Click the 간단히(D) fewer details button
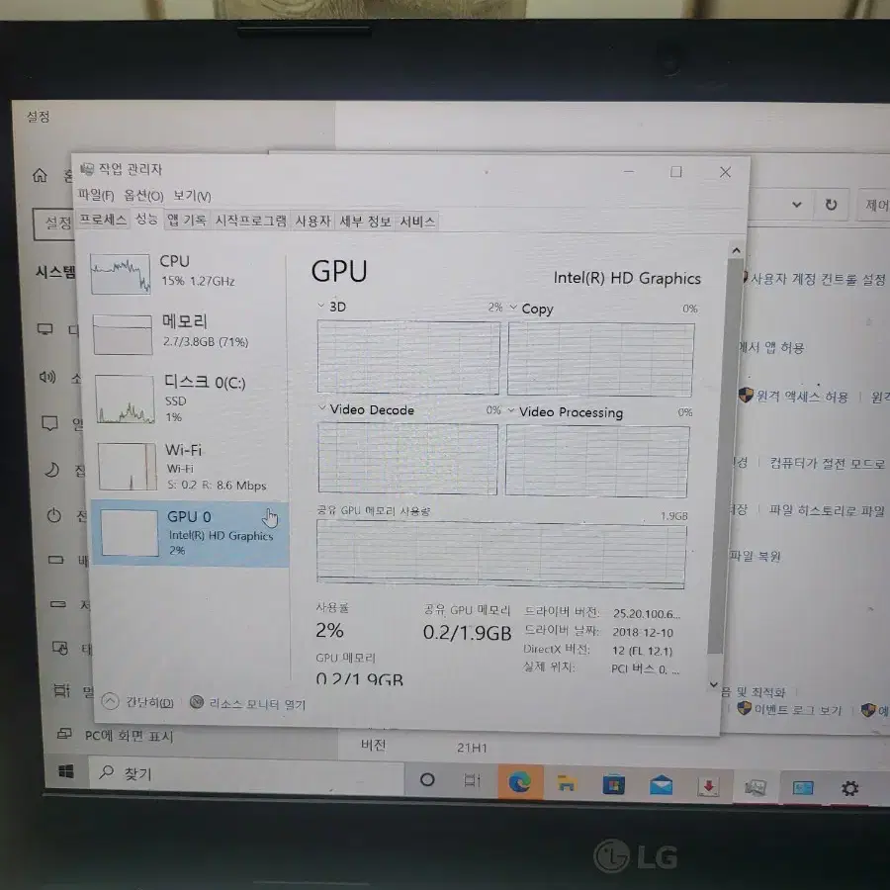890x890 pixels. [x=149, y=703]
